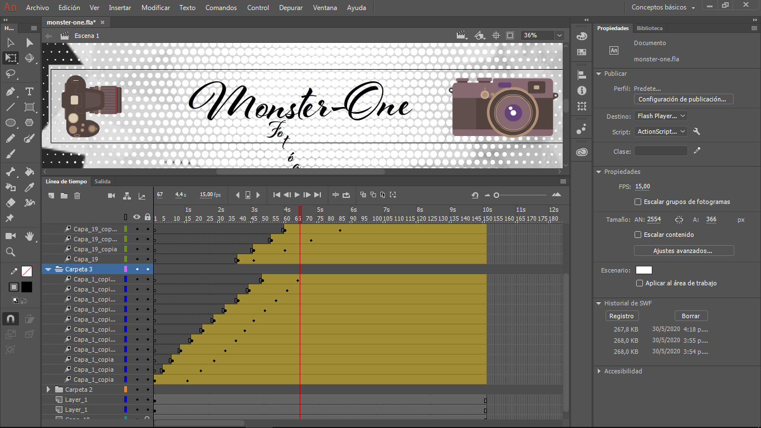Open the Info panel icon
Screen dimensions: 761x428
[582, 90]
